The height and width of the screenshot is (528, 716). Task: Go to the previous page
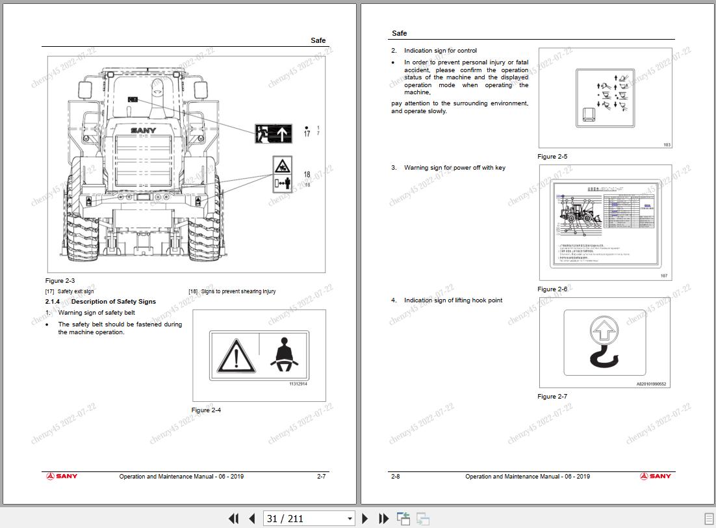(252, 518)
